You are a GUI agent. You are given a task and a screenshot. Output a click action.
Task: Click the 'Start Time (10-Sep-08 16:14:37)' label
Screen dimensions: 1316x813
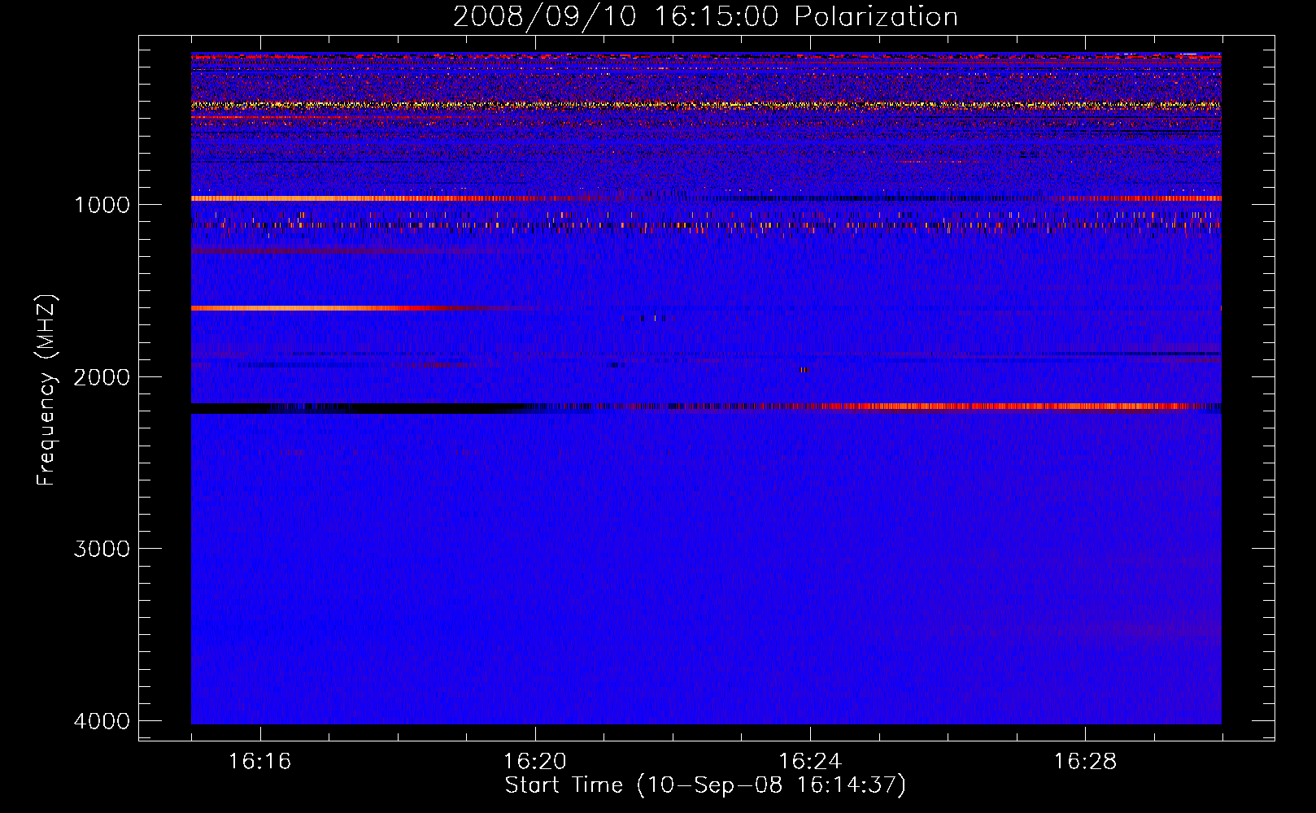705,785
